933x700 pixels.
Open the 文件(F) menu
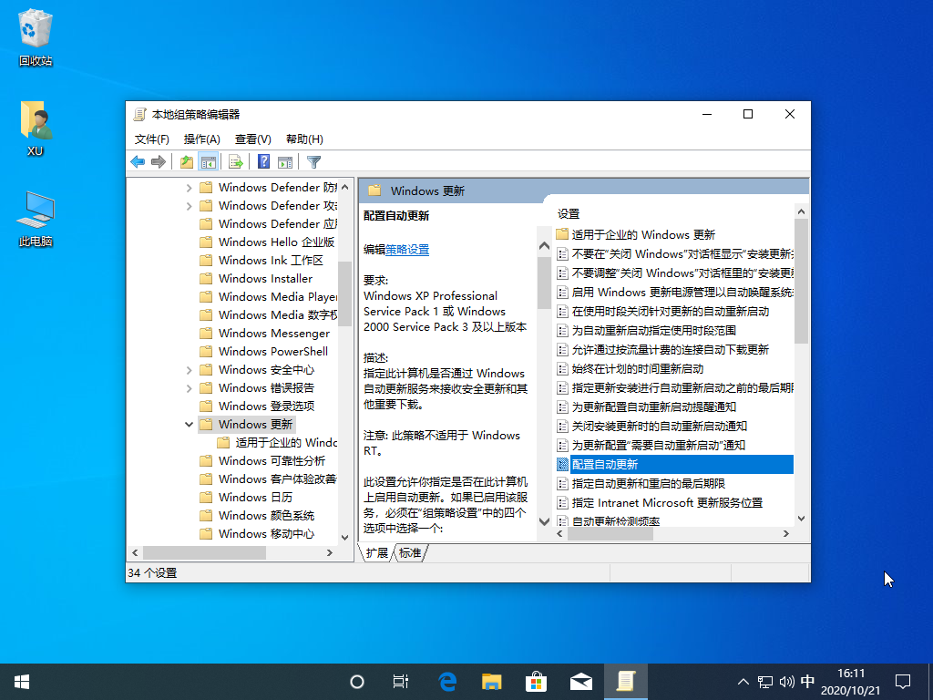tap(152, 139)
